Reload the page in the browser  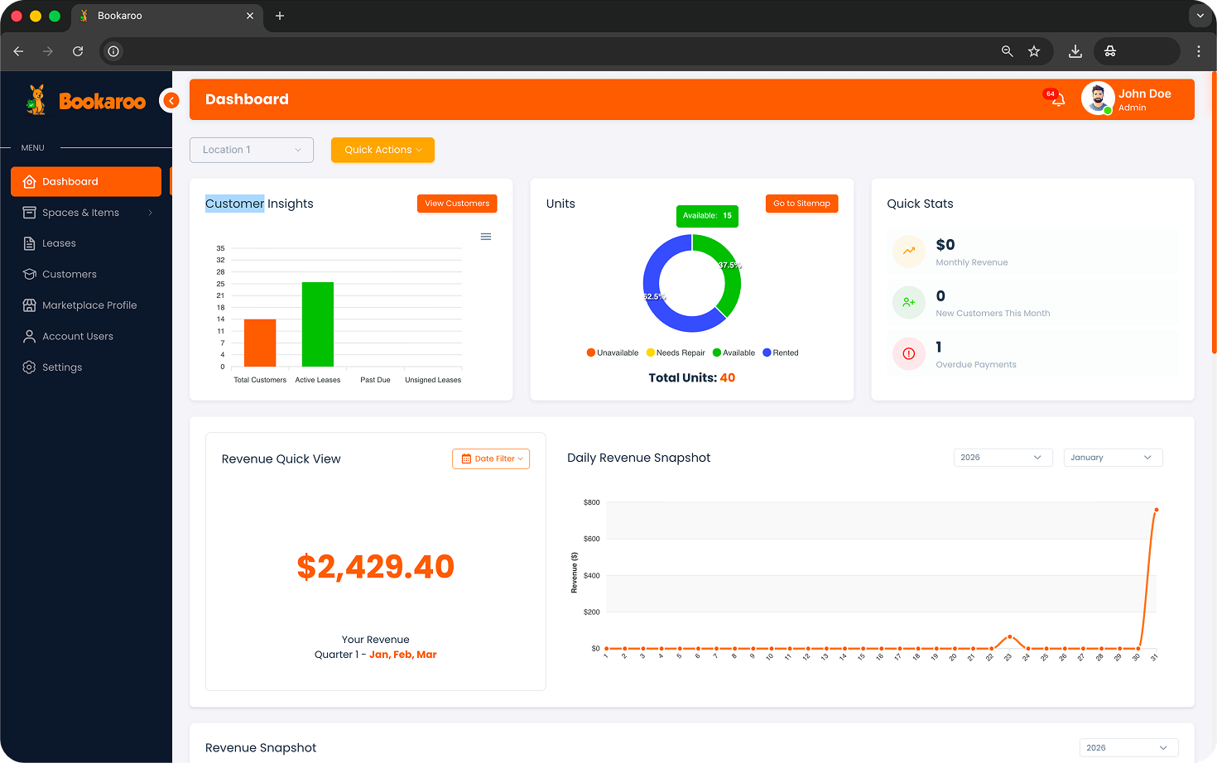coord(78,51)
